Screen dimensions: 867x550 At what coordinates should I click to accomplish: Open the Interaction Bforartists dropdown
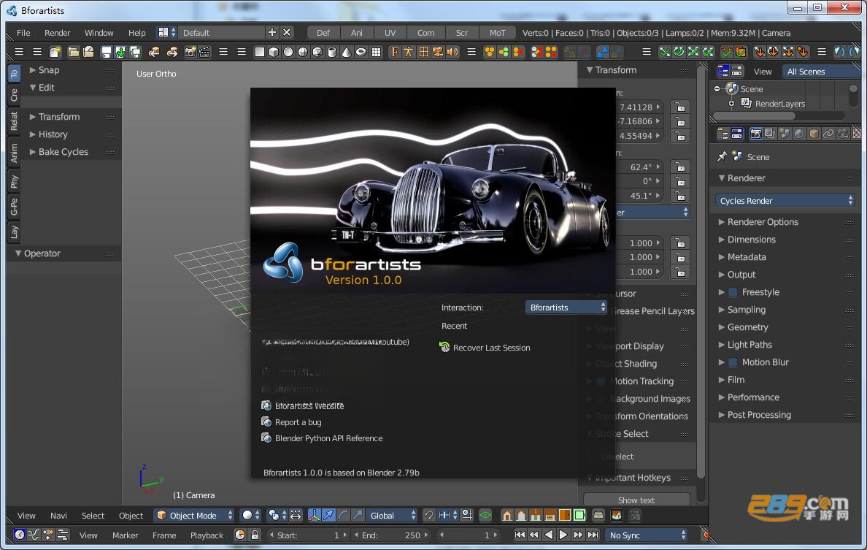pyautogui.click(x=566, y=308)
